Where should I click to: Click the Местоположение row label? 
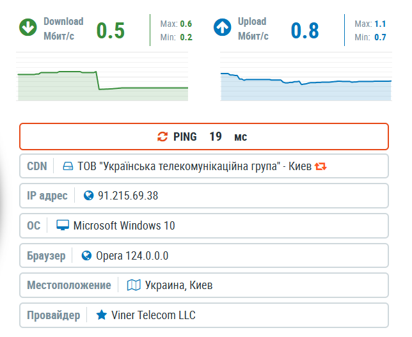pyautogui.click(x=69, y=285)
